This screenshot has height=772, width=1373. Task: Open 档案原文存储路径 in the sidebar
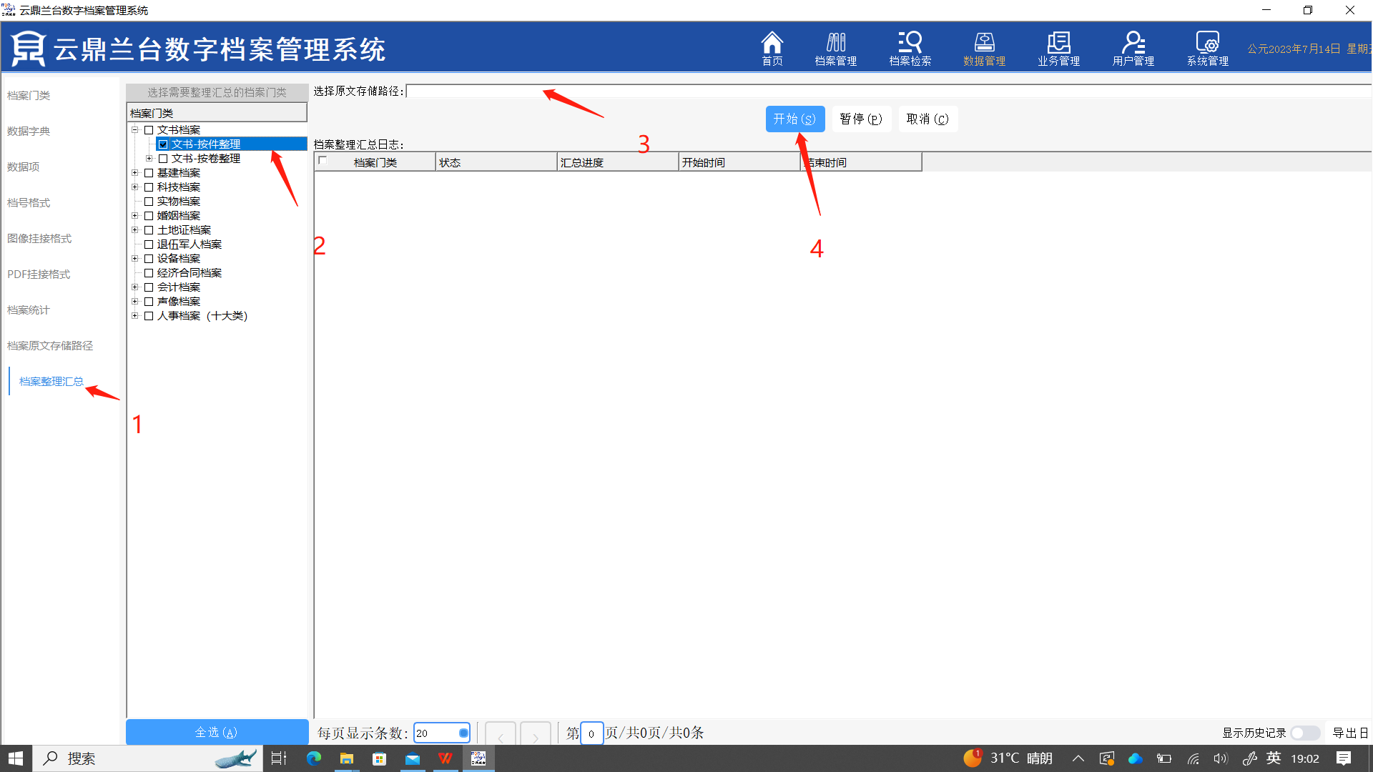(50, 346)
